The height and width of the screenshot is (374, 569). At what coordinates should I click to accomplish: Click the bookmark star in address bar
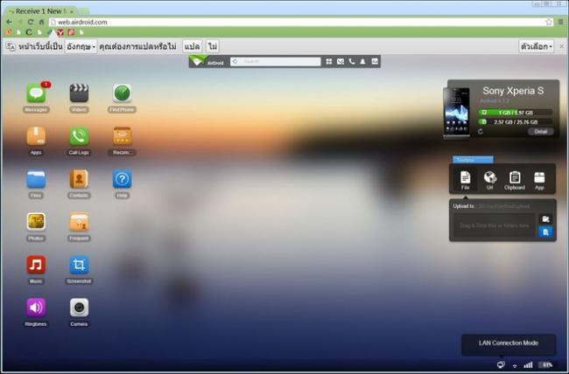click(x=549, y=22)
